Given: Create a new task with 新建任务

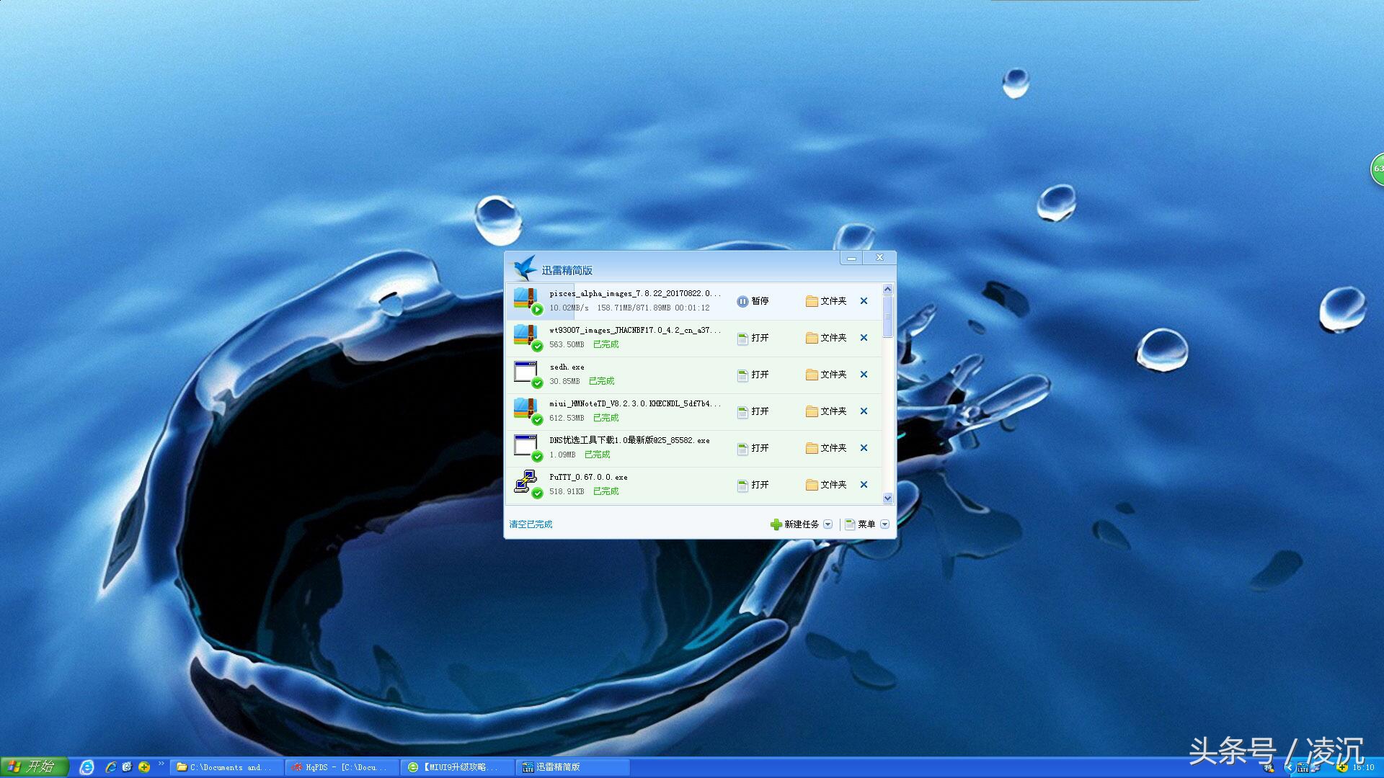Looking at the screenshot, I should (x=795, y=524).
